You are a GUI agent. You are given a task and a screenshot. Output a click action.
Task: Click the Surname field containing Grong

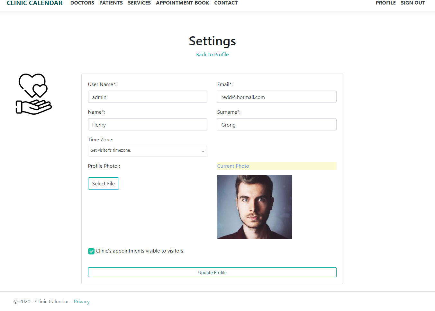(277, 124)
